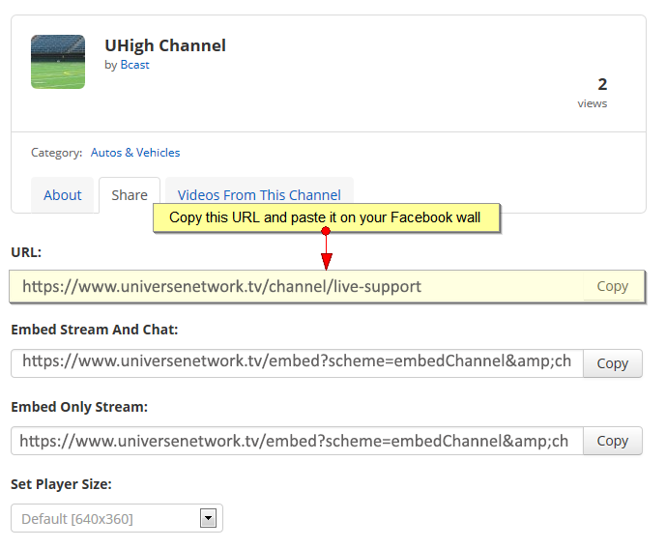Click the UHigh Channel title heading
Image resolution: width=666 pixels, height=548 pixels.
point(165,45)
